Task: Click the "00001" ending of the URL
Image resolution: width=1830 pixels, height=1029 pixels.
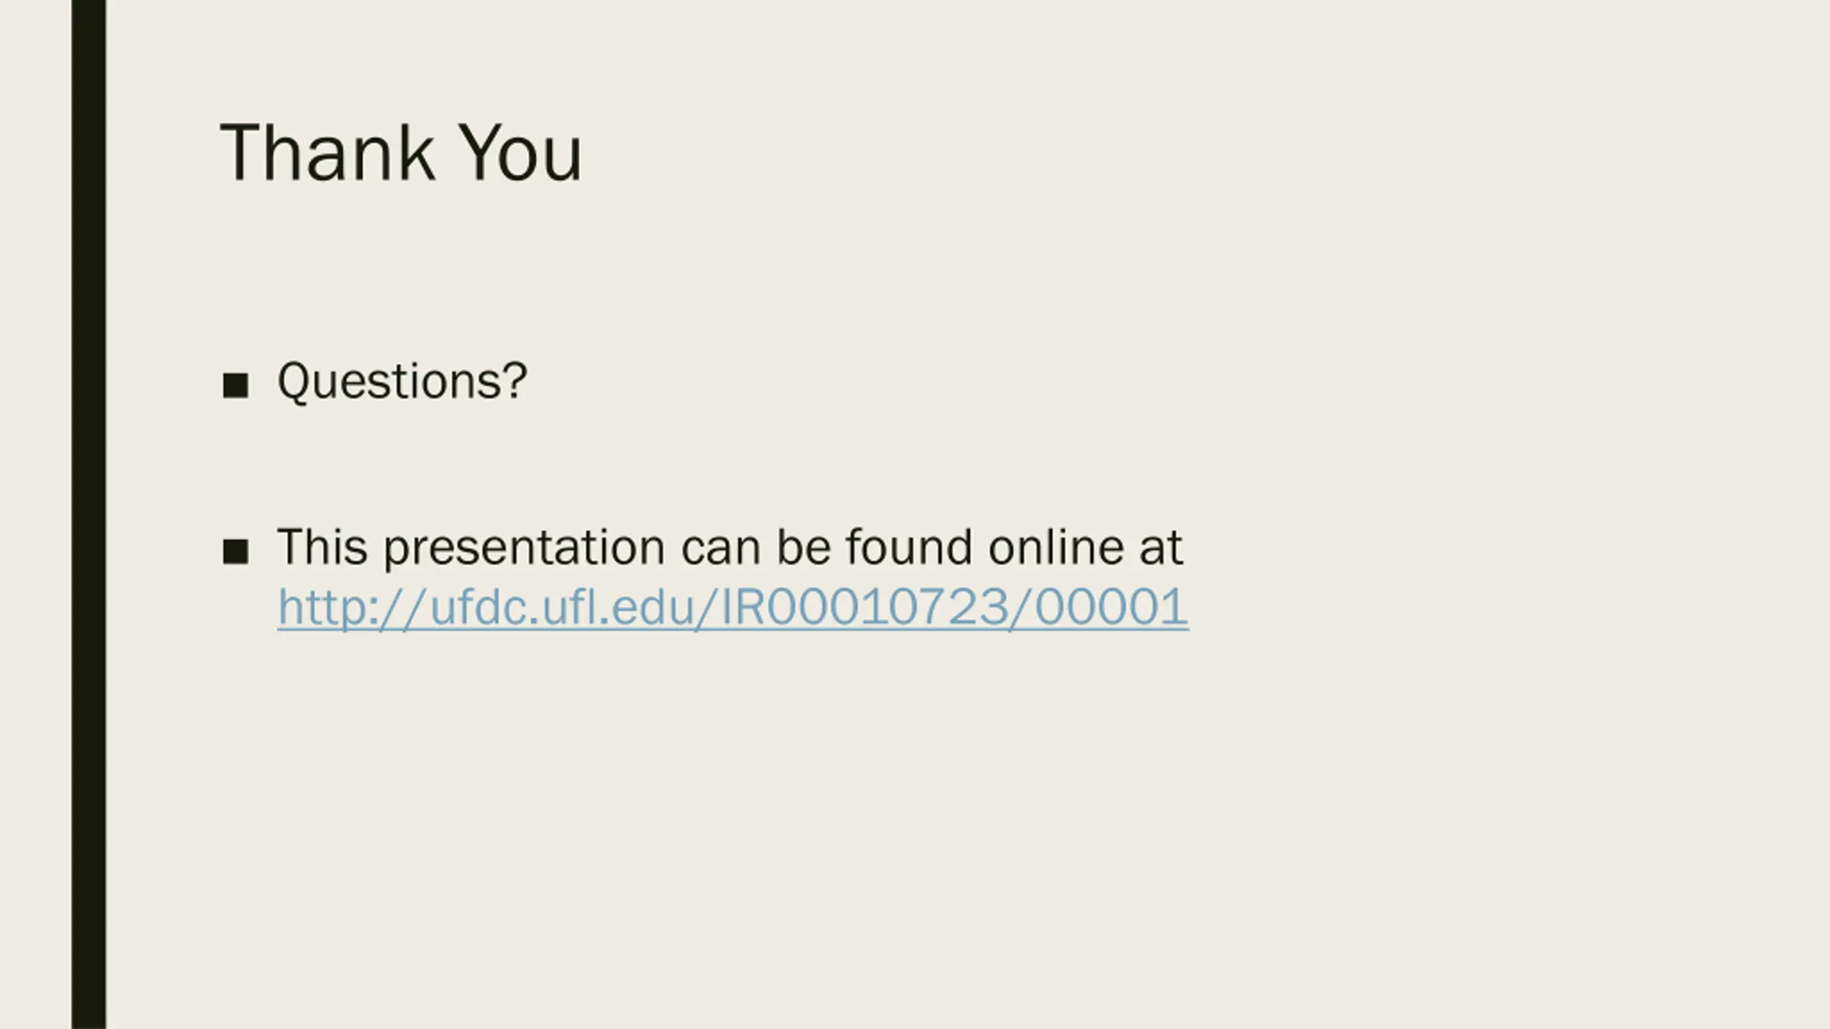Action: click(x=1112, y=607)
